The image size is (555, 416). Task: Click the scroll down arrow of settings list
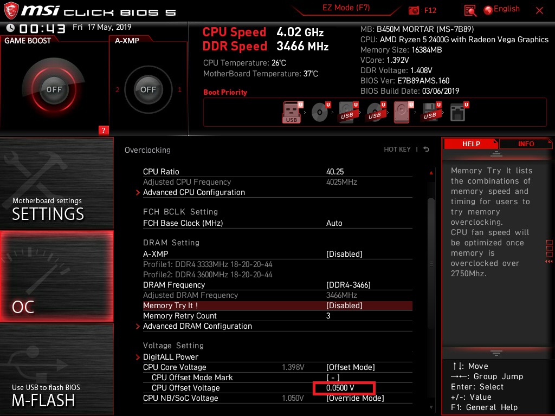pos(431,407)
